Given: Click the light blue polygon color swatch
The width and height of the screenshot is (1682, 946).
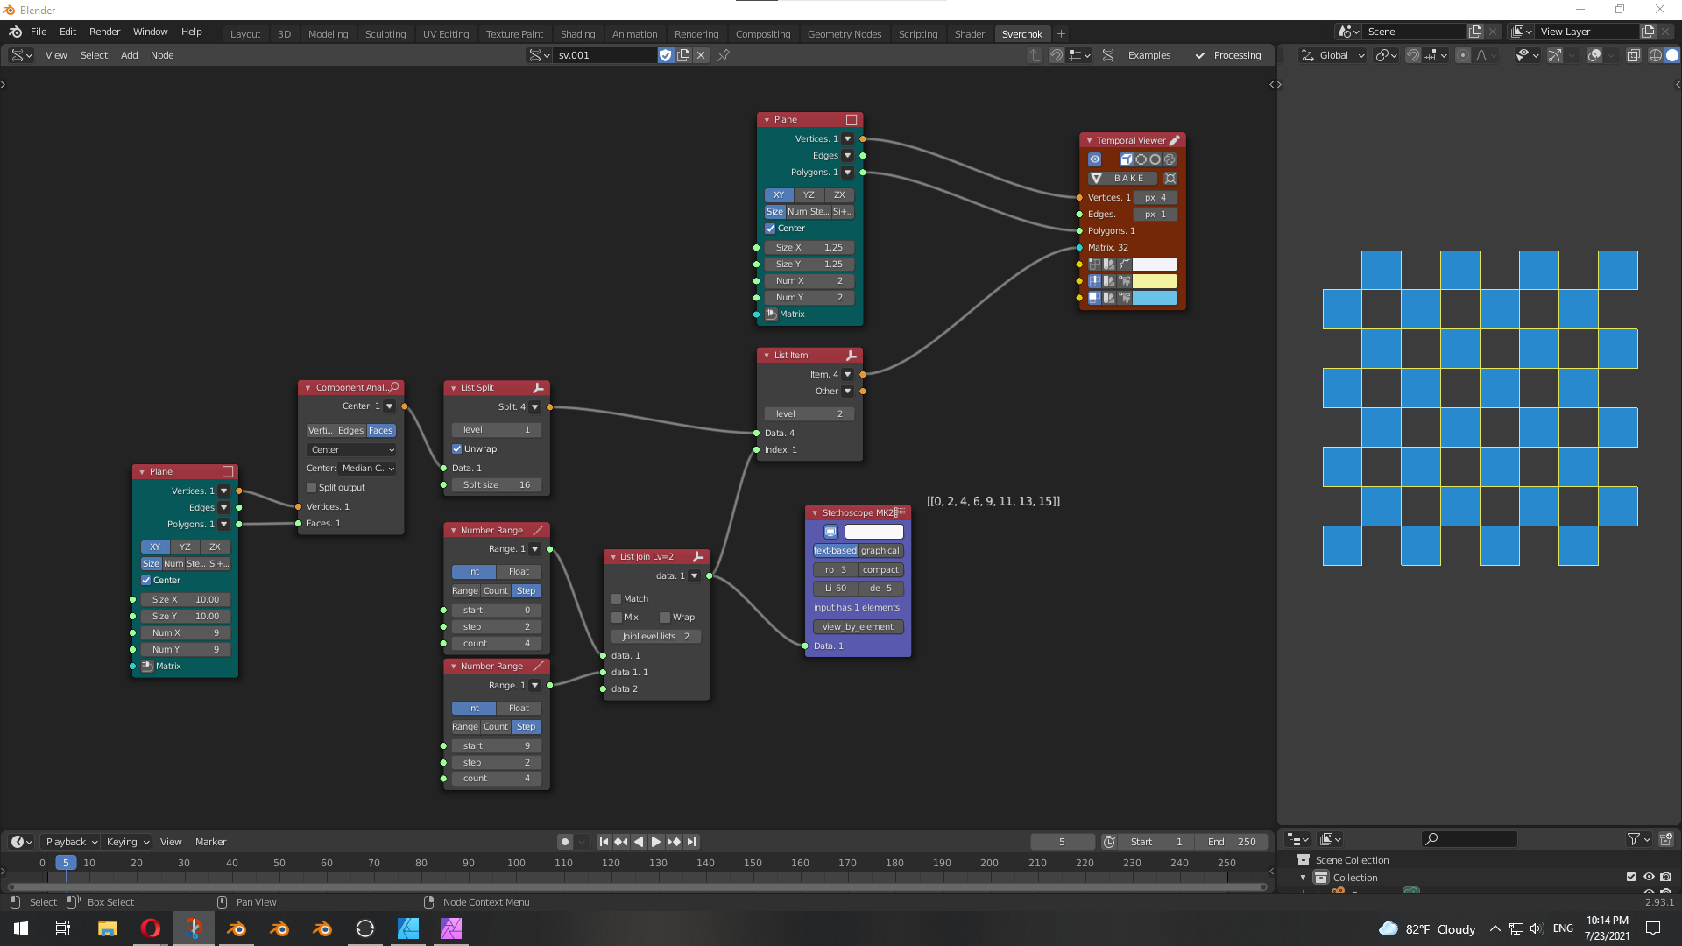Looking at the screenshot, I should [x=1155, y=298].
